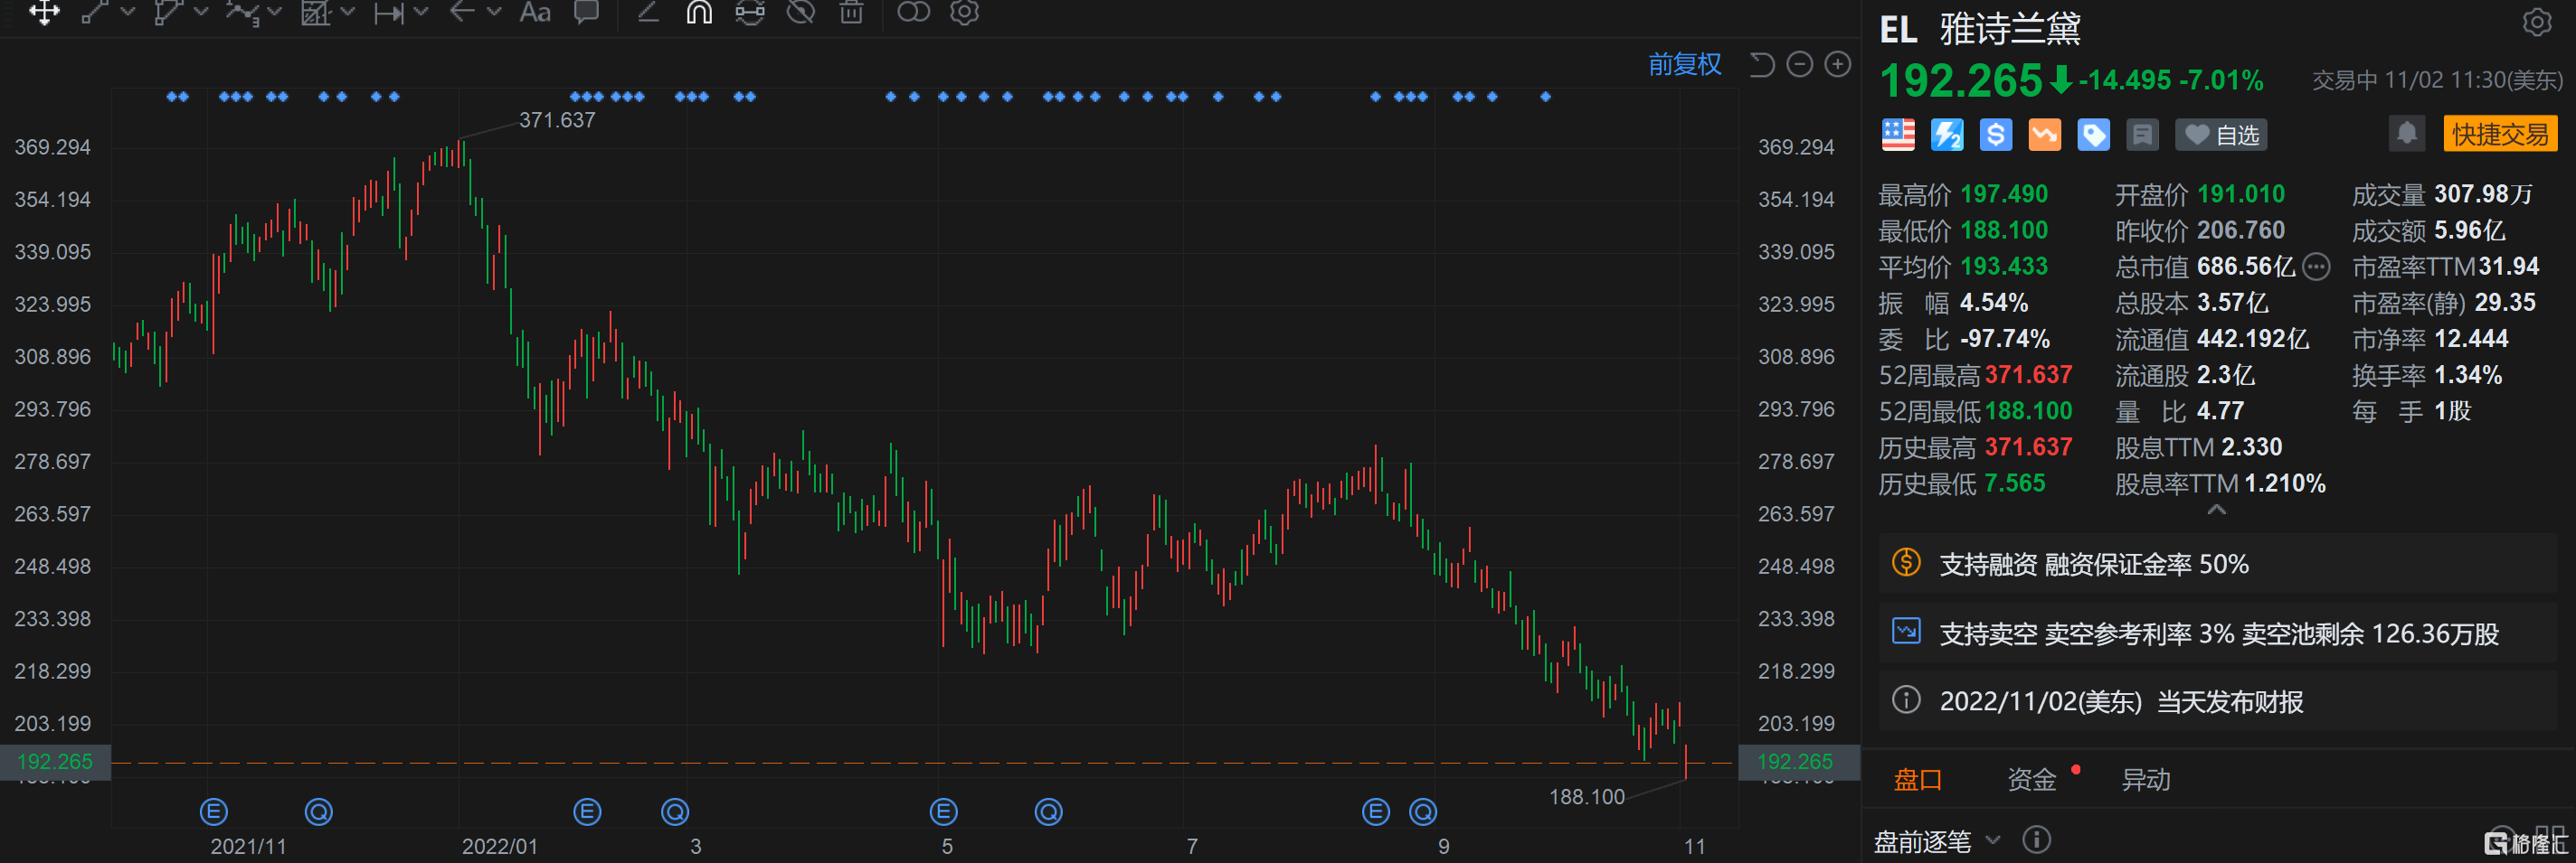Click the undo reset arrow above the chart
2576x863 pixels.
pos(1762,65)
